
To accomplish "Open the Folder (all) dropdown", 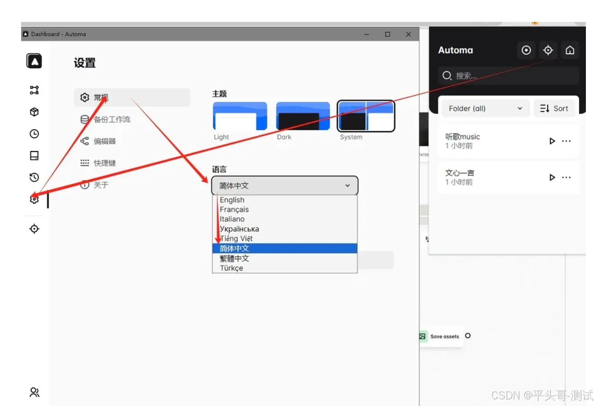I will point(485,108).
